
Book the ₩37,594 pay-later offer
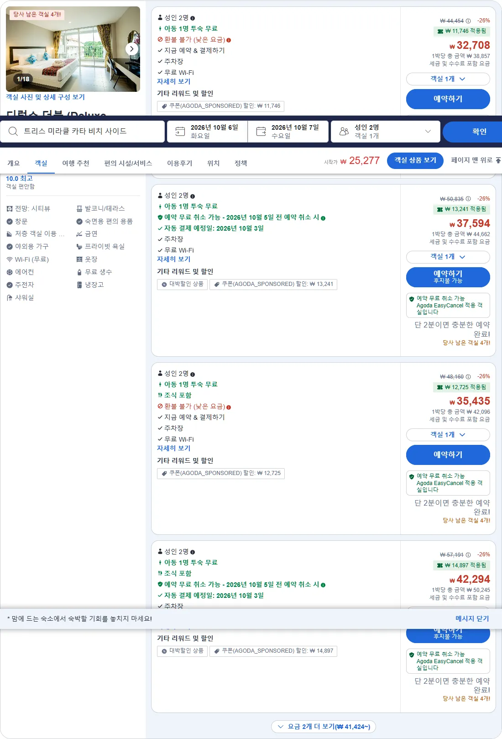click(x=448, y=277)
